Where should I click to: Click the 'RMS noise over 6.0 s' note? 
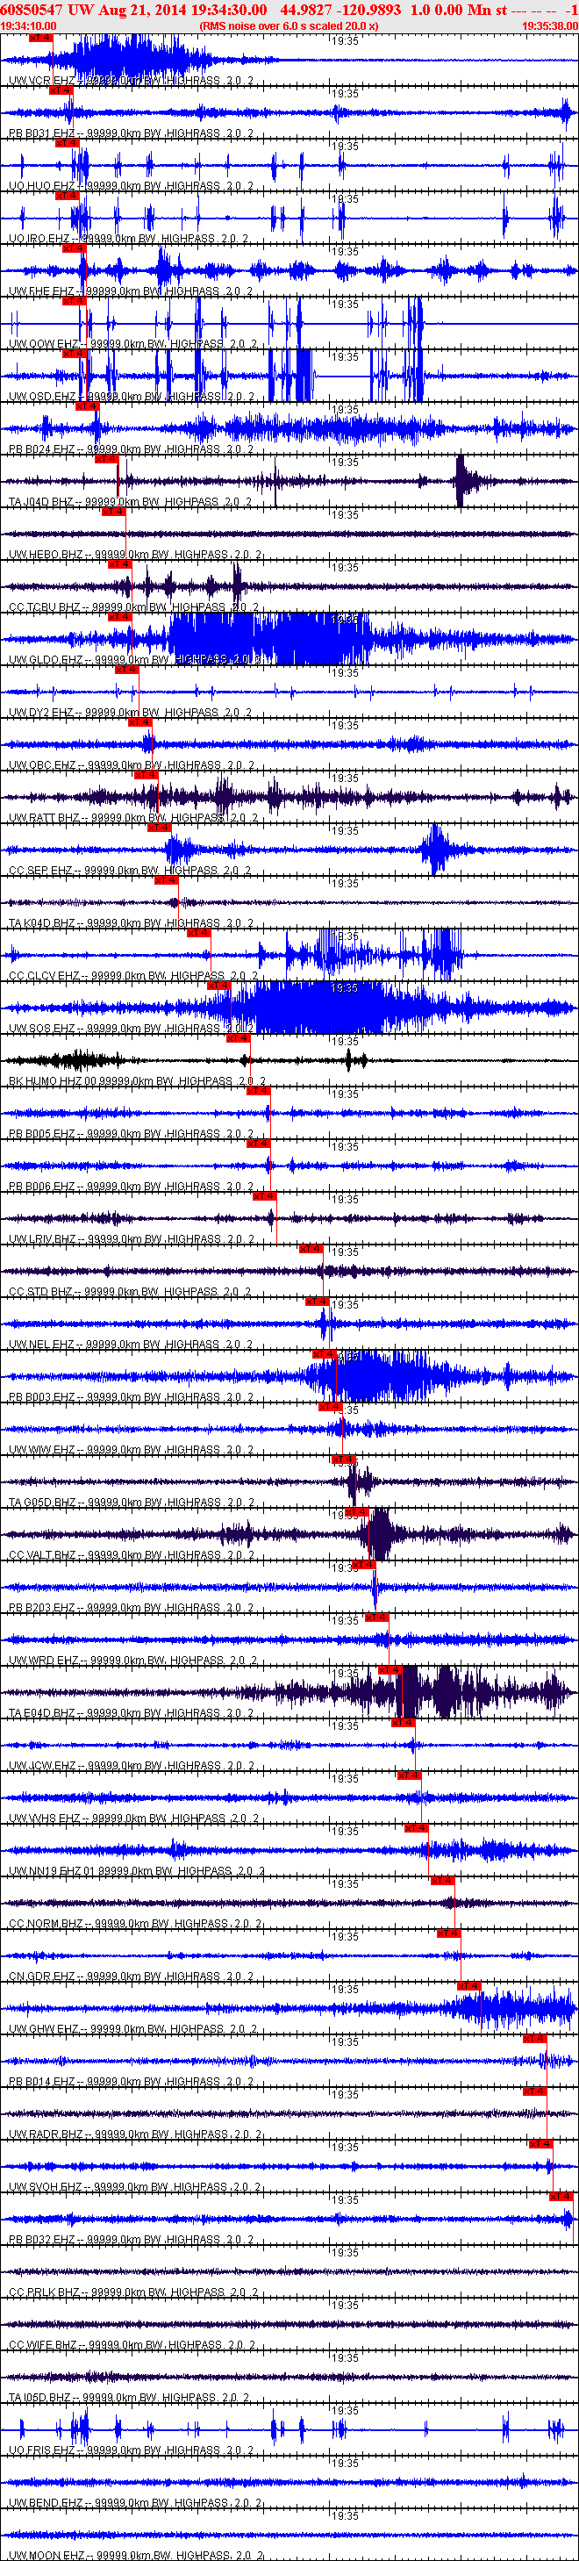coord(289,25)
